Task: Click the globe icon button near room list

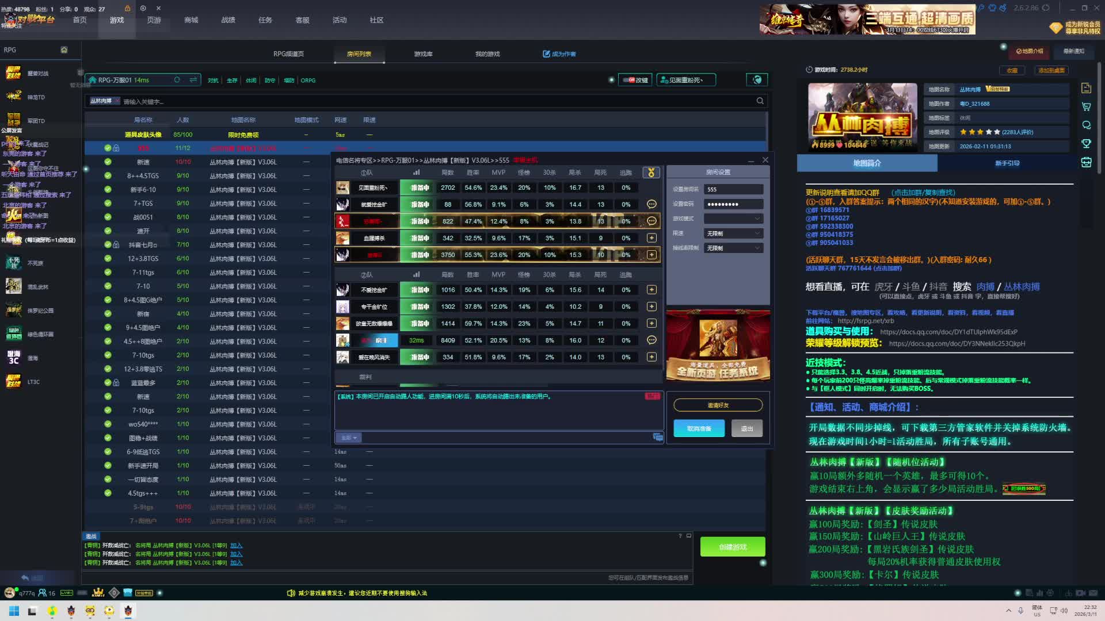Action: tap(757, 80)
